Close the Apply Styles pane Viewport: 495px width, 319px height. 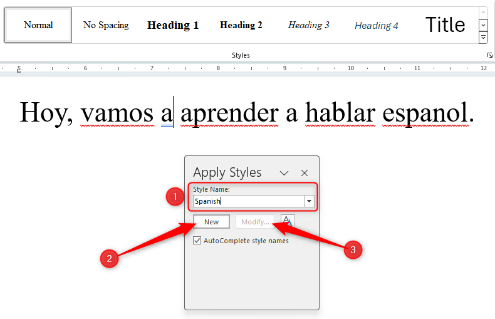click(305, 173)
